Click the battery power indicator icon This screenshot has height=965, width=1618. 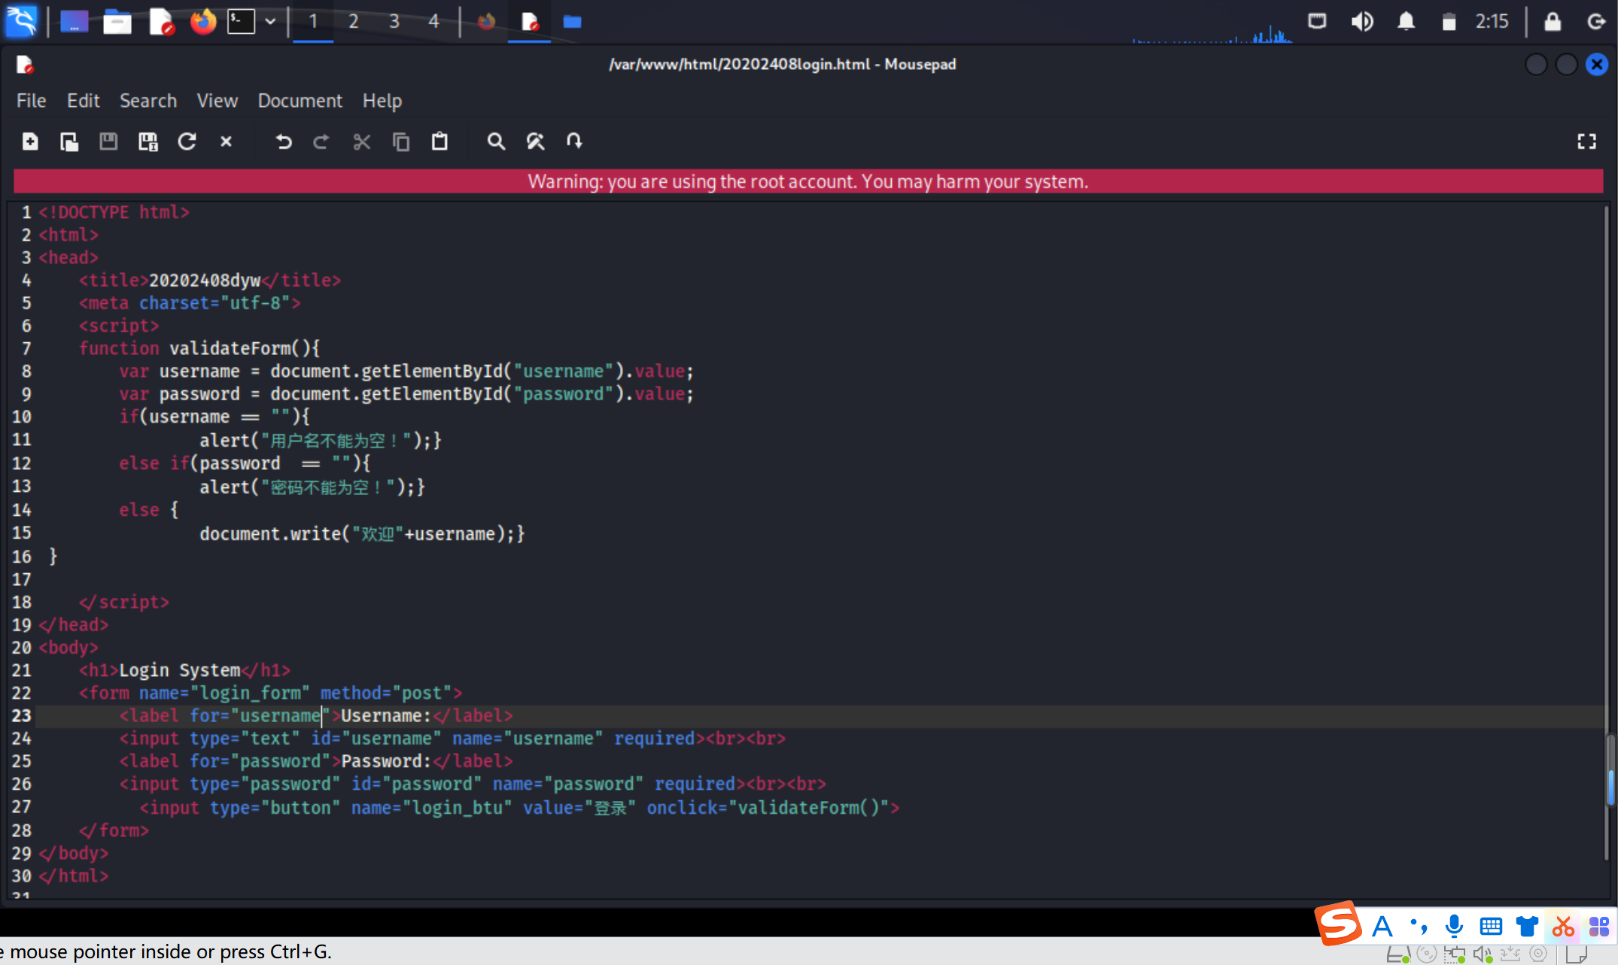coord(1449,21)
